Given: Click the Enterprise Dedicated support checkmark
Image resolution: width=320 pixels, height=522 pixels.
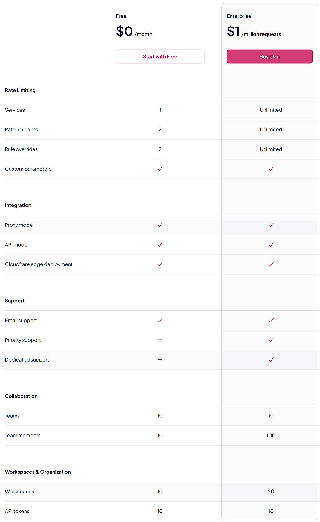Looking at the screenshot, I should [271, 359].
